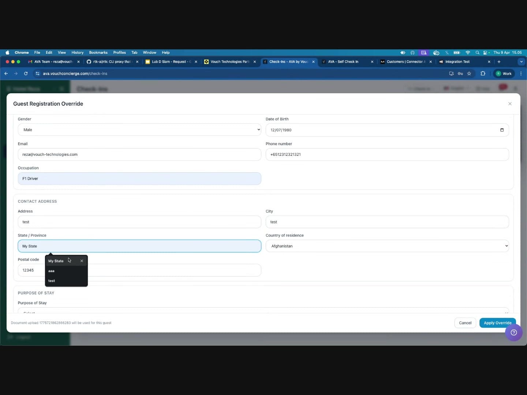
Task: Click the screen sharing icon in the address bar
Action: pos(451,74)
